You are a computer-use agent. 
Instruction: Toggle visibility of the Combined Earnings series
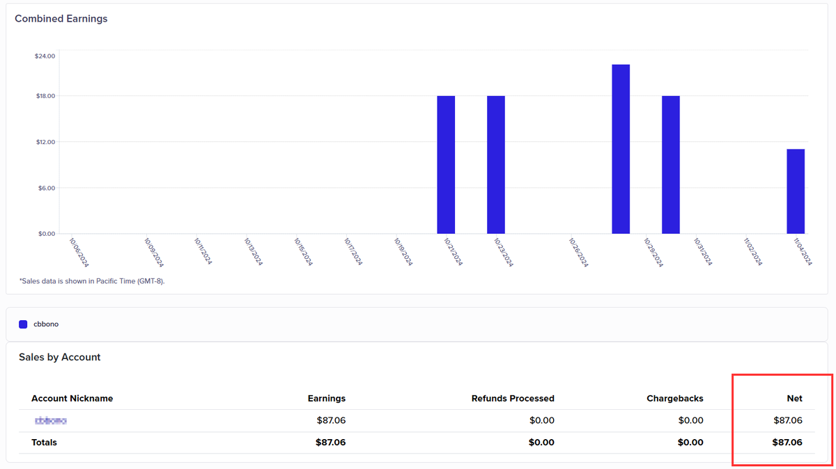[x=40, y=324]
